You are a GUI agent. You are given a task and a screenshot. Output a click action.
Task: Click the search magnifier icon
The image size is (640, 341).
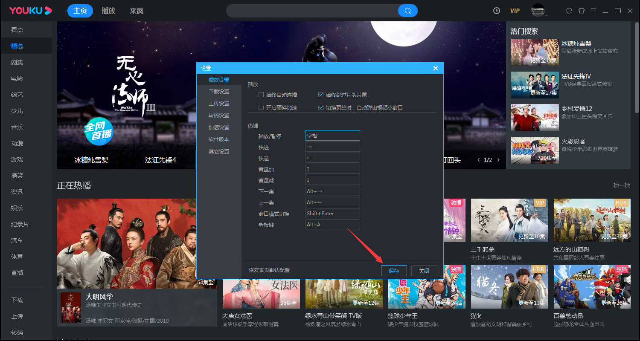point(408,11)
